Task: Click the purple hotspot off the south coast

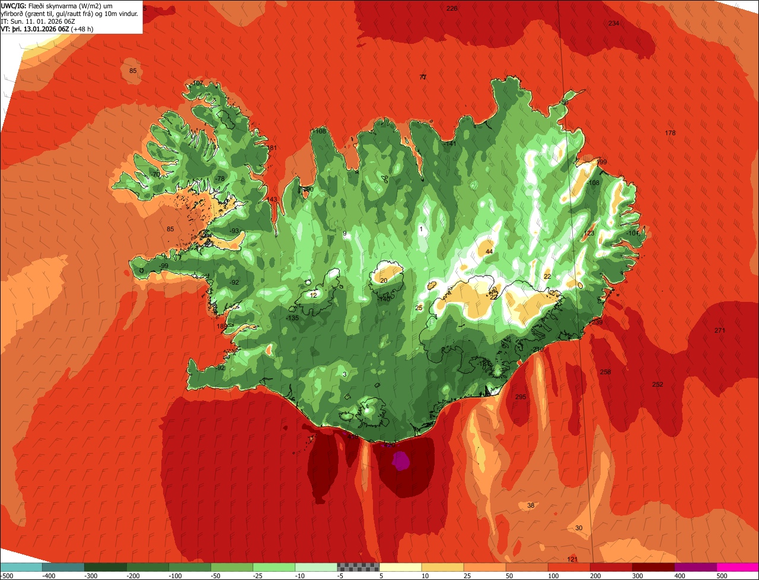Action: point(402,460)
